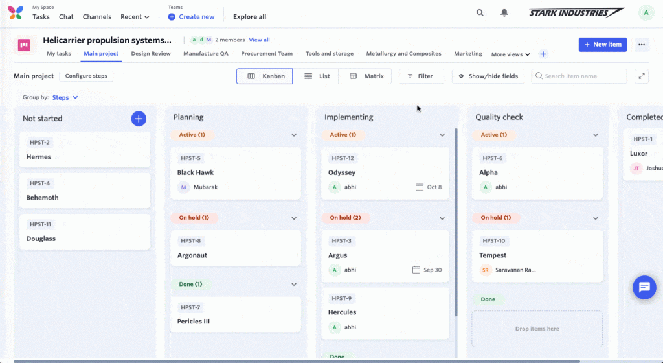Image resolution: width=663 pixels, height=363 pixels.
Task: Open the Behemoth card
Action: pos(85,191)
